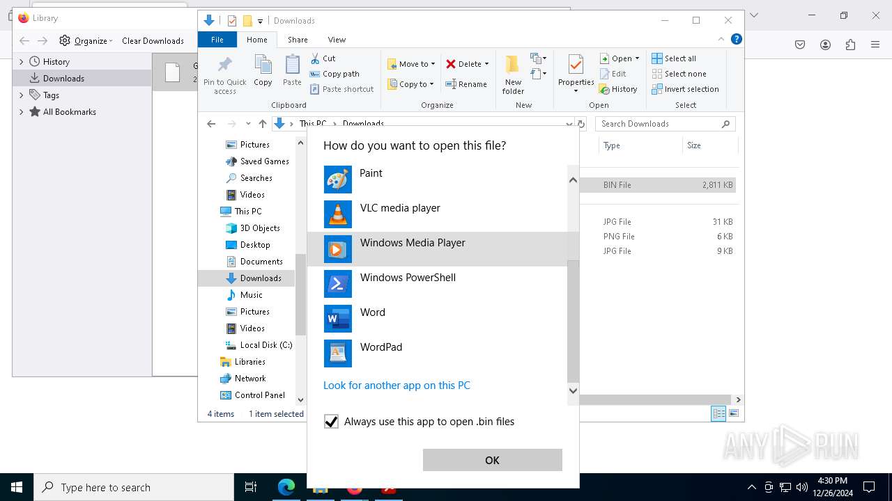Click History in the Open group
The image size is (892, 501).
tap(619, 89)
